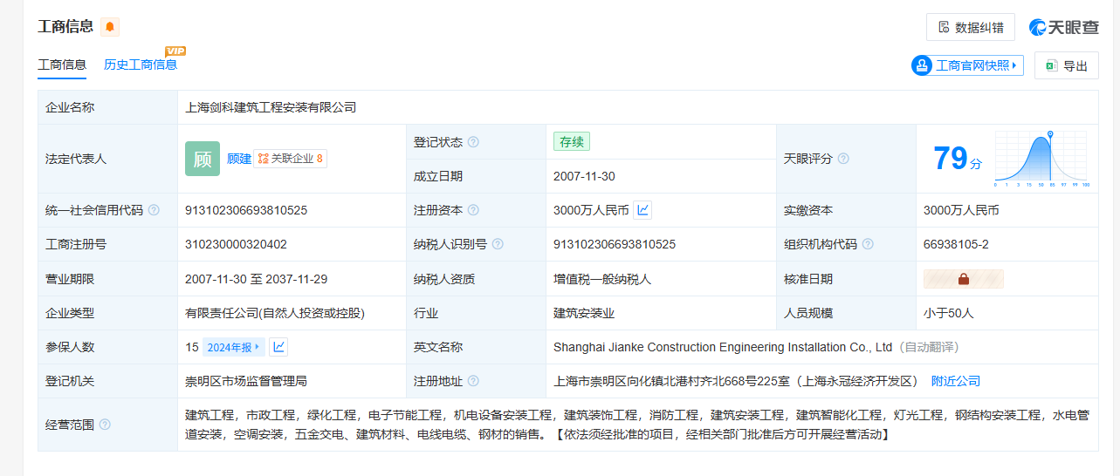The width and height of the screenshot is (1120, 476).
Task: Open the 历史工商信息 tab
Action: pyautogui.click(x=141, y=65)
